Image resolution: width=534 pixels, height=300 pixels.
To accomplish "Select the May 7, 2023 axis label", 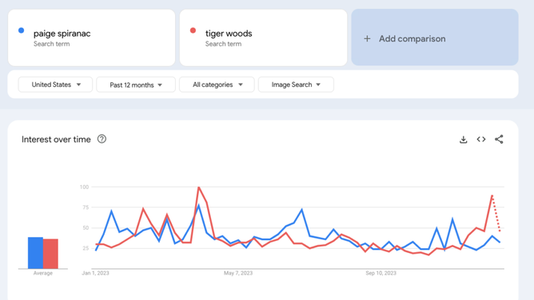I will click(238, 273).
